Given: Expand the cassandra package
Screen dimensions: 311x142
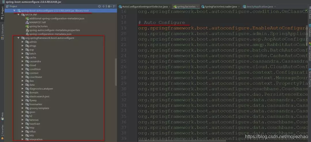Looking at the screenshot, I should coord(22,62).
